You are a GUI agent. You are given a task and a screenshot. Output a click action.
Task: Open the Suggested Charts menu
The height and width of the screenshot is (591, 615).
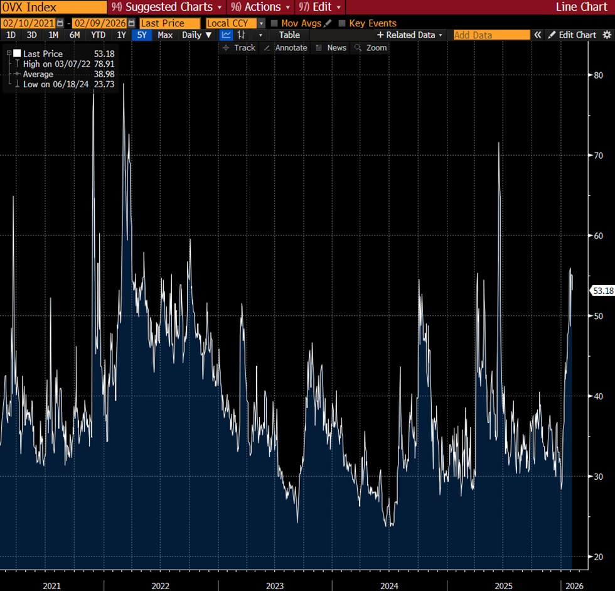pyautogui.click(x=166, y=7)
